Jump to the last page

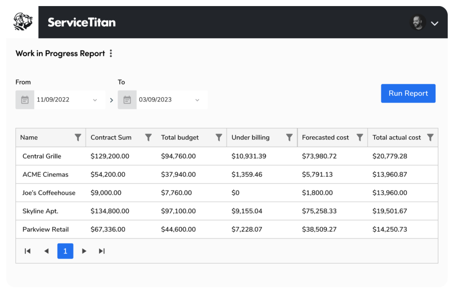tap(102, 251)
